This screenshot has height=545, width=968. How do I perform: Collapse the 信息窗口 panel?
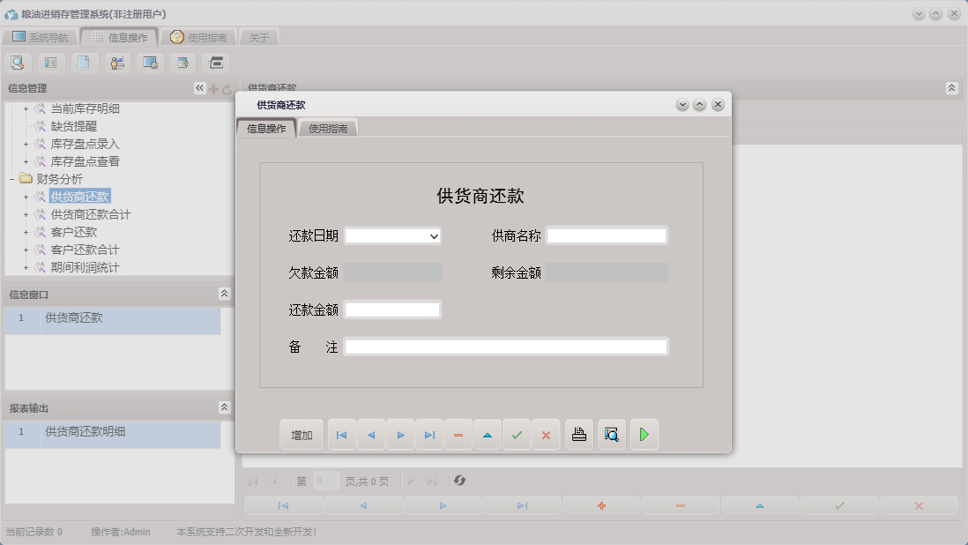coord(224,293)
